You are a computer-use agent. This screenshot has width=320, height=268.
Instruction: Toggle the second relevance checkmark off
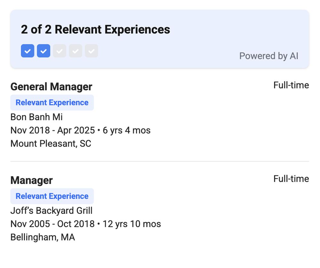[44, 51]
